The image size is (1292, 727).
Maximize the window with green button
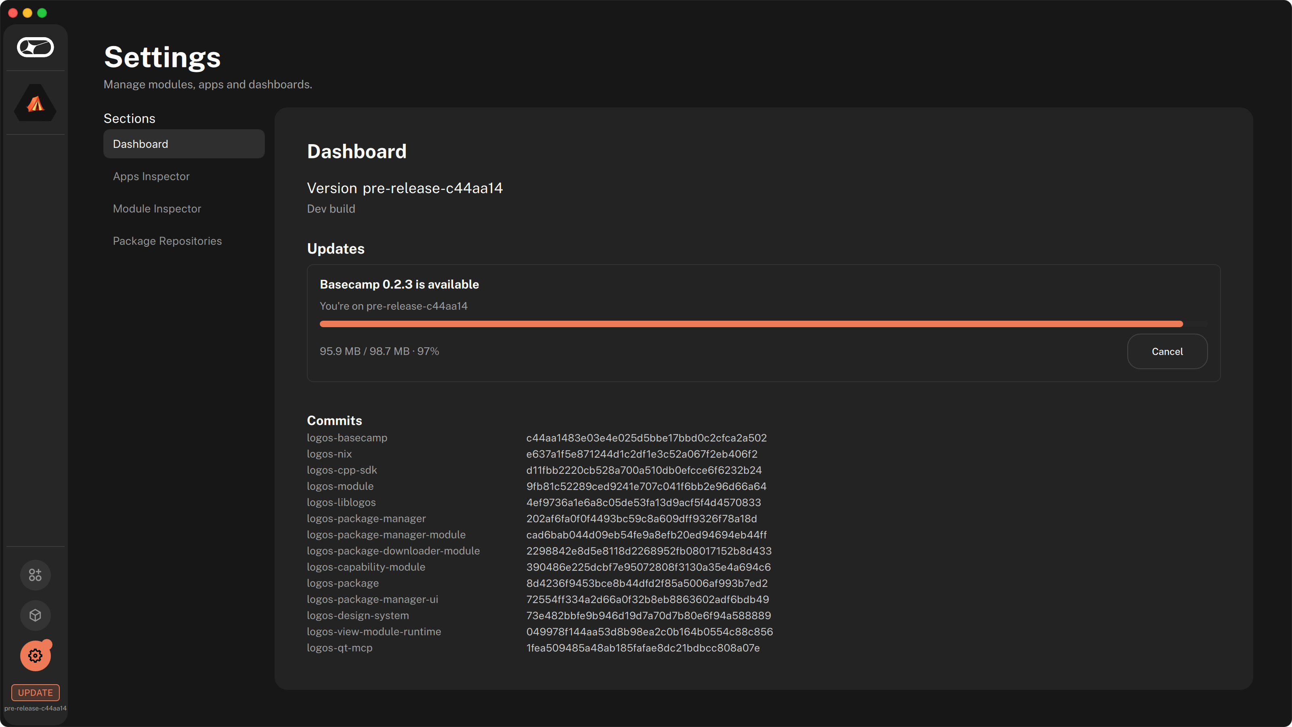[x=42, y=13]
